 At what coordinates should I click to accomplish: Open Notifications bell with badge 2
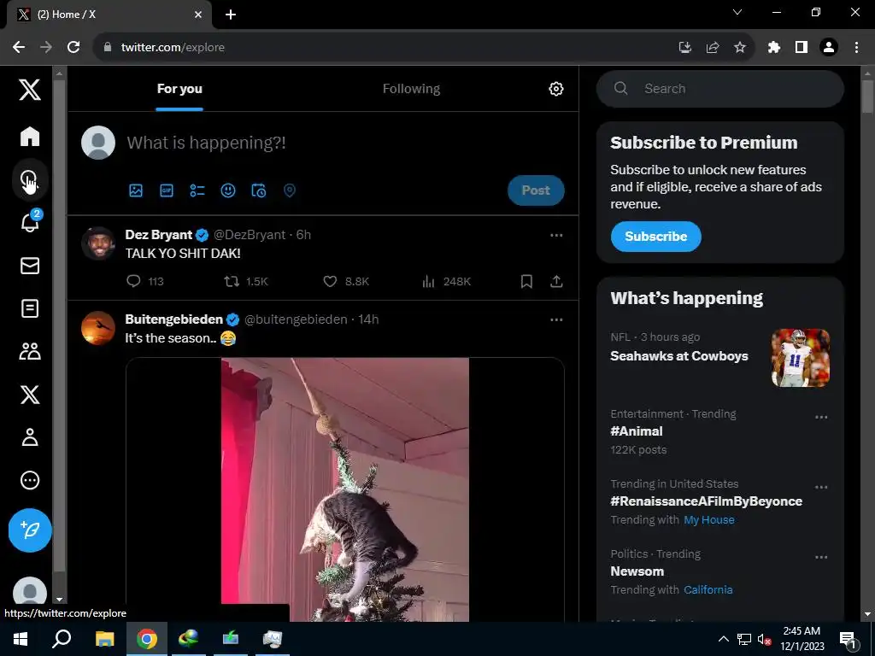click(31, 221)
